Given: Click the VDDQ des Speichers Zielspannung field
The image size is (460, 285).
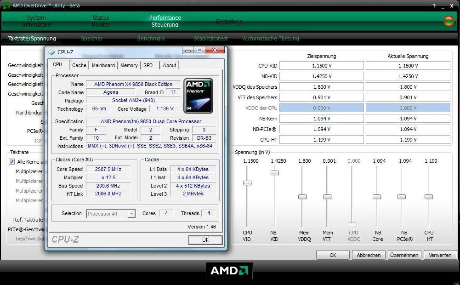Looking at the screenshot, I should pyautogui.click(x=322, y=87).
